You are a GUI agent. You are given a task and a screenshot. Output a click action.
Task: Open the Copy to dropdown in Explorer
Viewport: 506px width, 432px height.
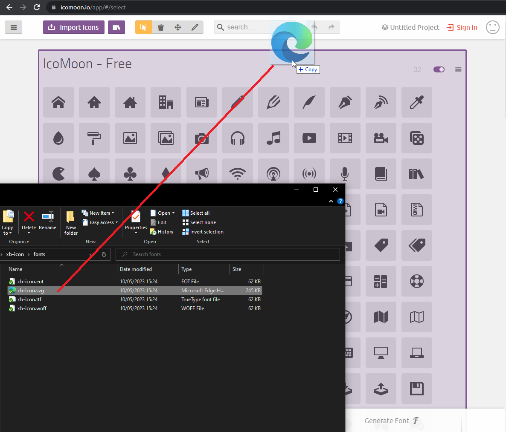click(x=7, y=222)
